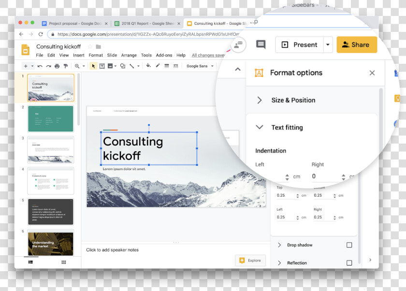This screenshot has height=291, width=406.
Task: Click the All changes saved link
Action: 208,55
